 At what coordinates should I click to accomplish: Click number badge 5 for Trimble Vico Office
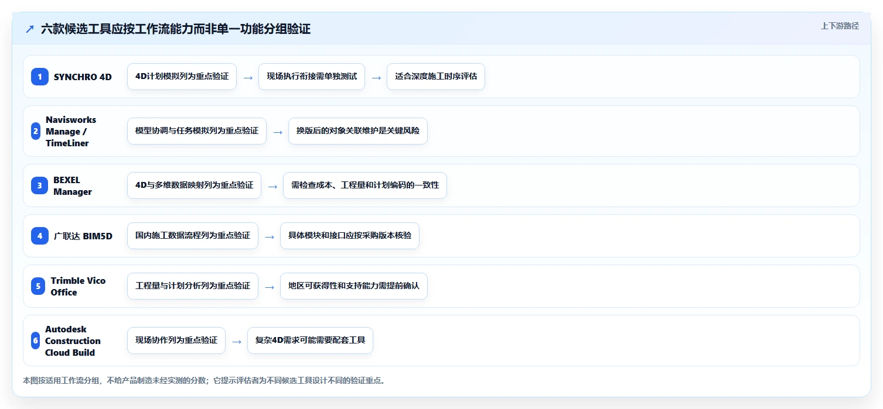click(38, 286)
